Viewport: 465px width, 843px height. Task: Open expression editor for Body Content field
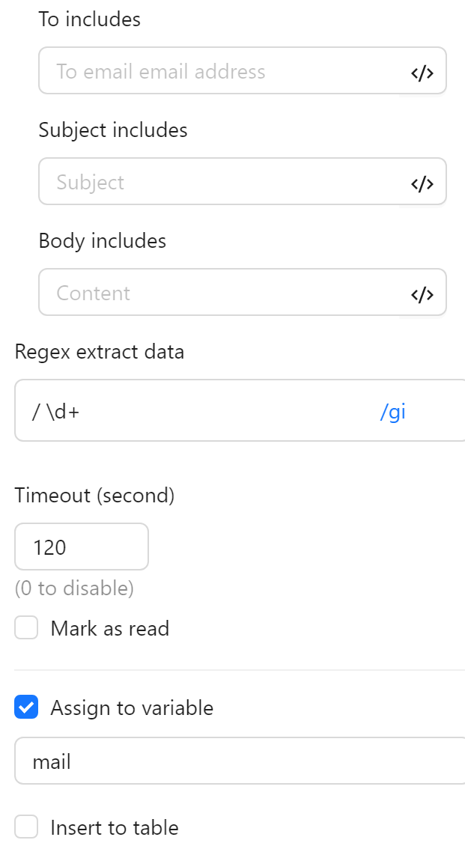[422, 293]
